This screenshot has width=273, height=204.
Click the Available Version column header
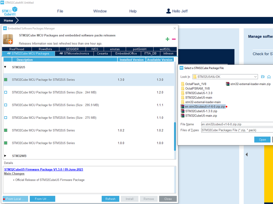coord(160,60)
